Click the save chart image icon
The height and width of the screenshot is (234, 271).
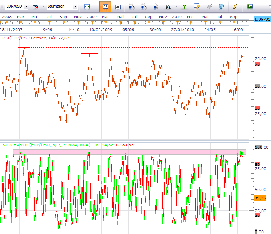click(x=250, y=6)
